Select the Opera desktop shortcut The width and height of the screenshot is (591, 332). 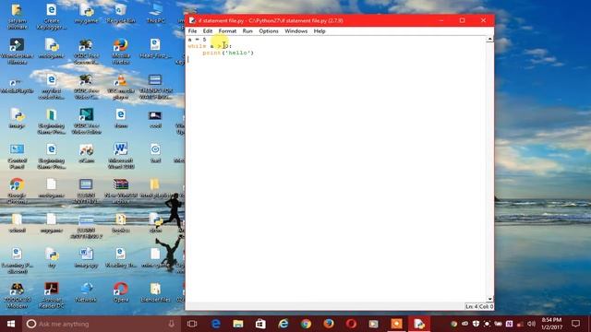tap(121, 292)
